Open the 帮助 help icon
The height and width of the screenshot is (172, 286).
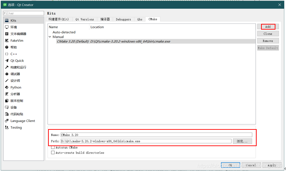coord(7,47)
